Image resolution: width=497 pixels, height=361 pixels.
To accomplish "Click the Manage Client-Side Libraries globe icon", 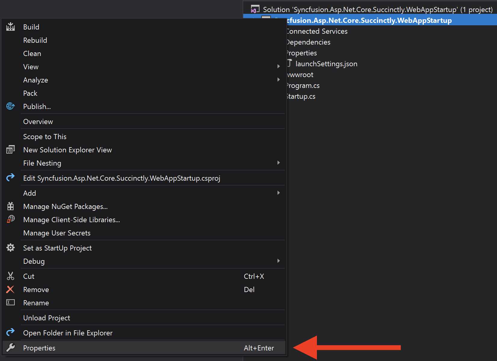I will click(11, 219).
